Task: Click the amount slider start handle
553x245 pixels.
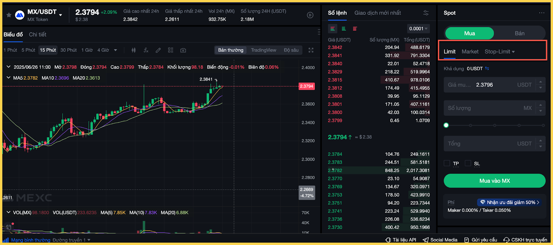Action: 446,125
